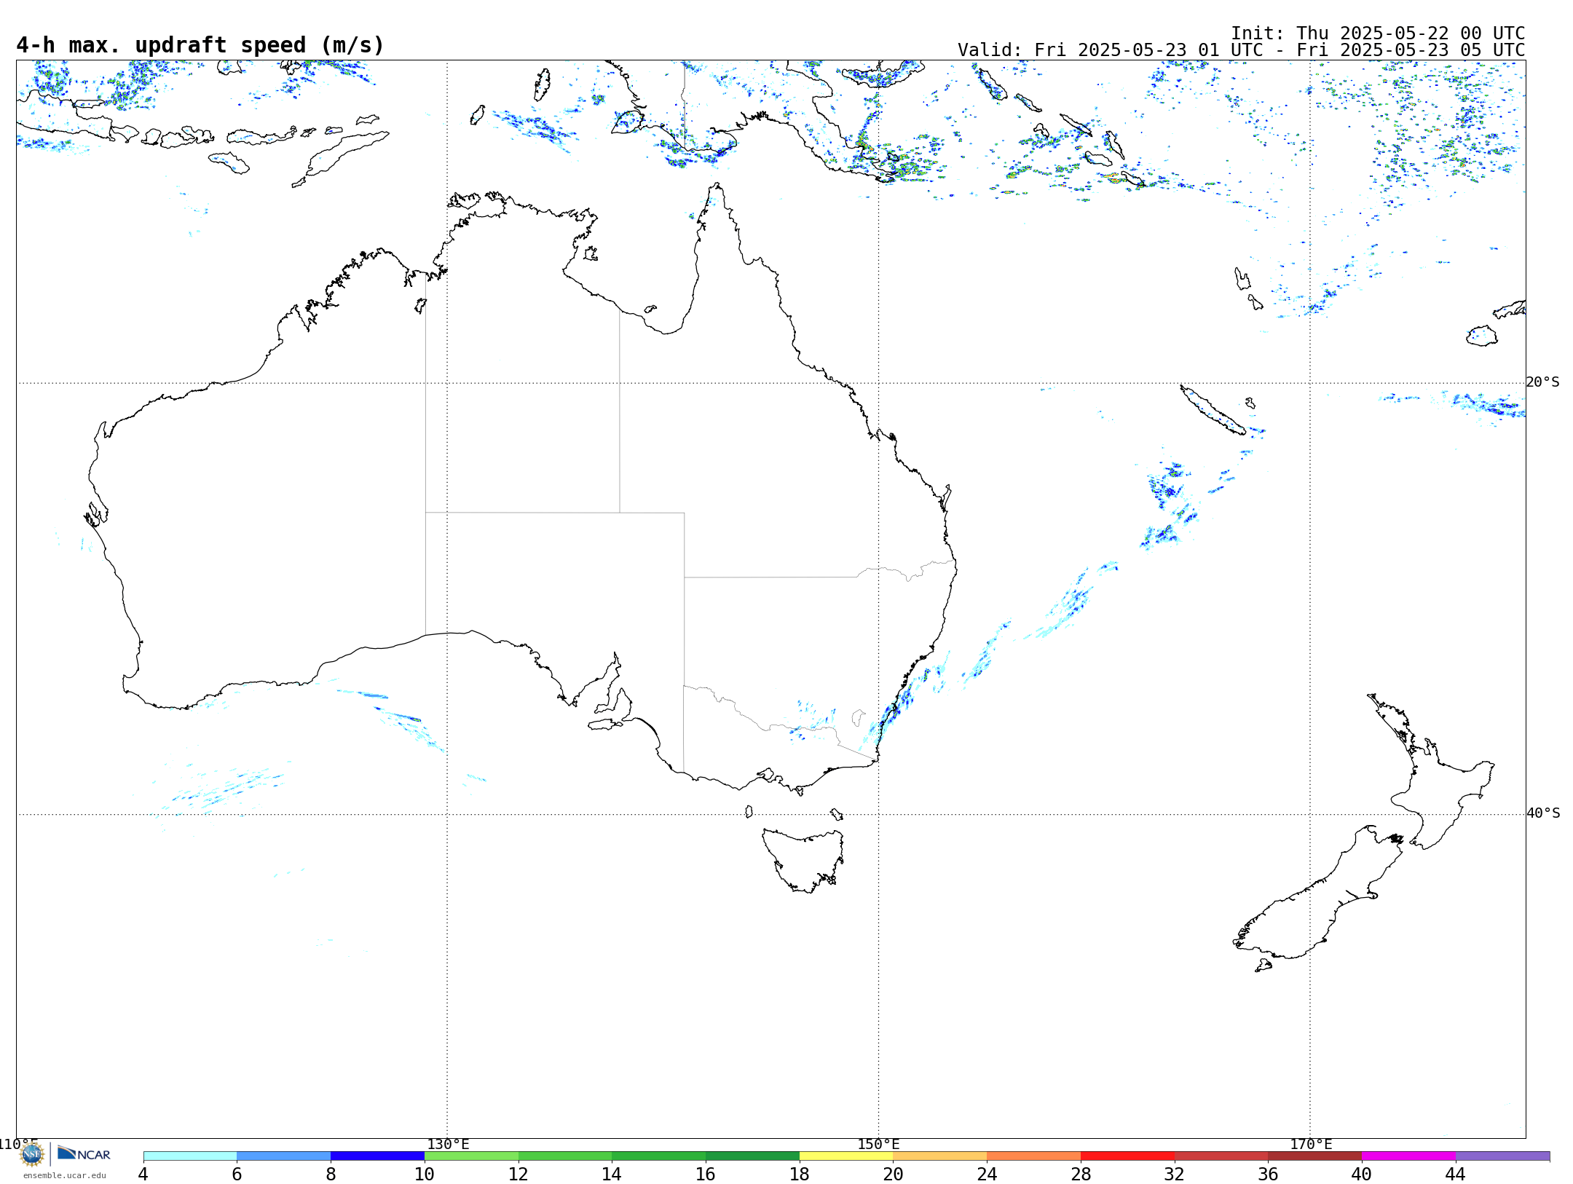Click the colorbar tick label 24

point(987,1175)
